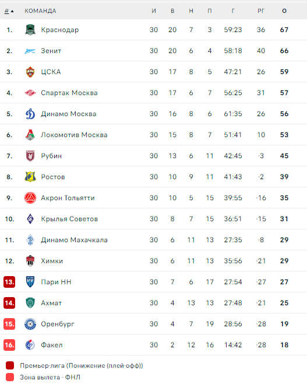Viewport: 307px width, 387px height.
Task: Click the Акрон Тольятти red logo
Action: [30, 198]
